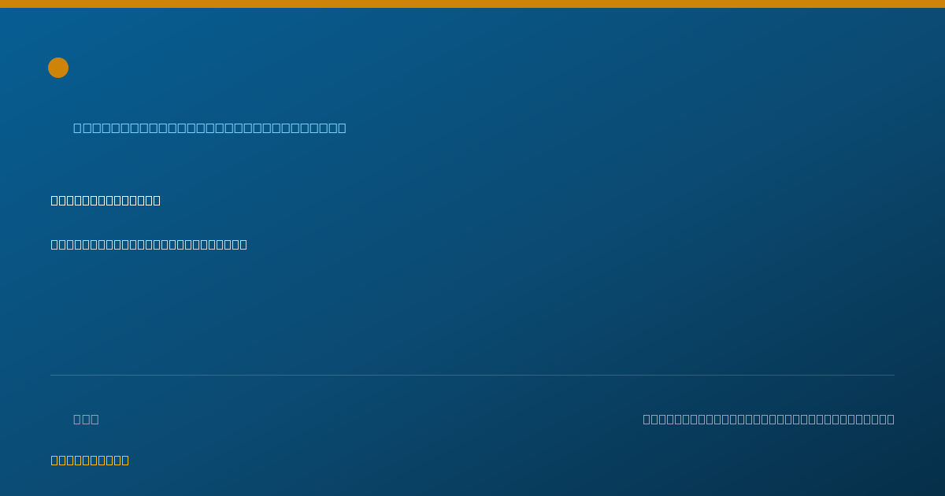The image size is (945, 496).
Task: Open the yellow link text at bottom
Action: (90, 460)
